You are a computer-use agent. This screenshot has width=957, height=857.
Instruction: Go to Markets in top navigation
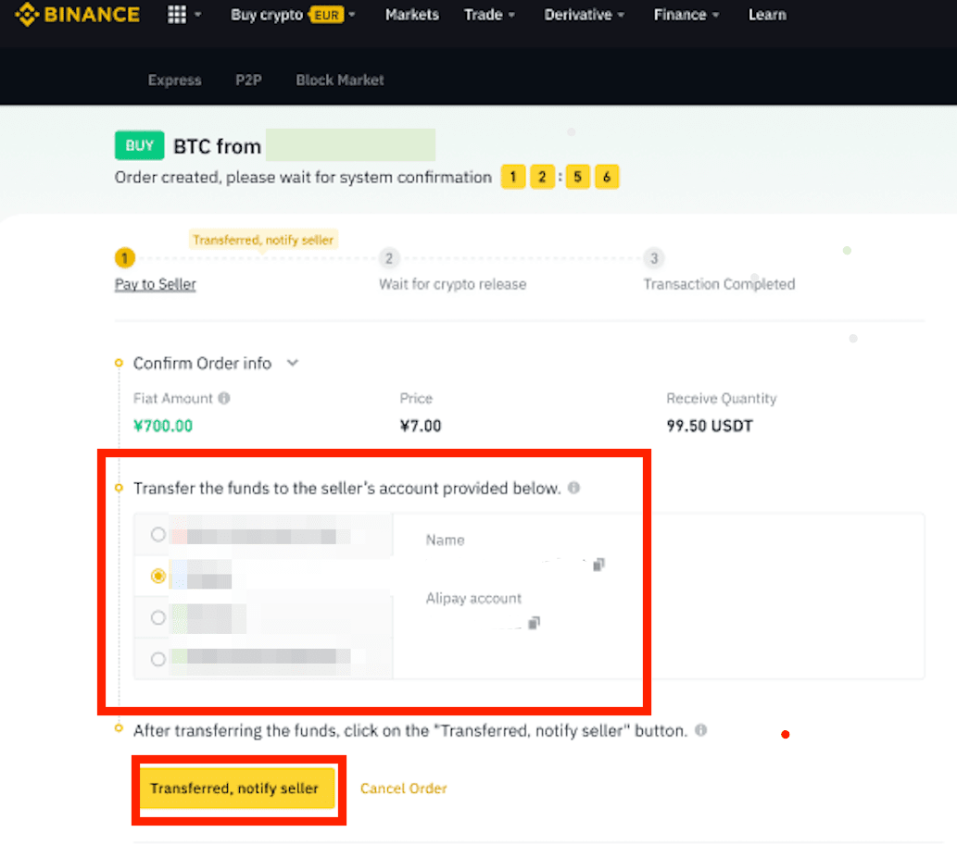[412, 15]
